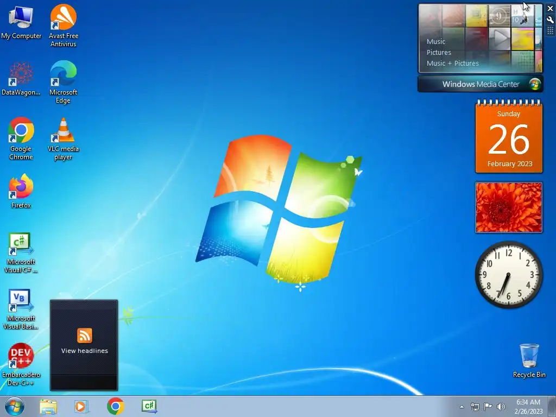Click the Windows Media Center title bar
The width and height of the screenshot is (556, 417).
click(480, 84)
